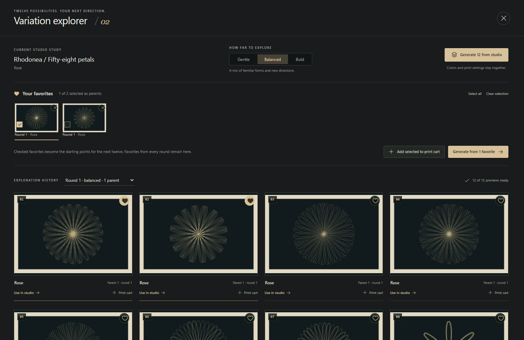
Task: Select Balanced exploration level
Action: (273, 59)
